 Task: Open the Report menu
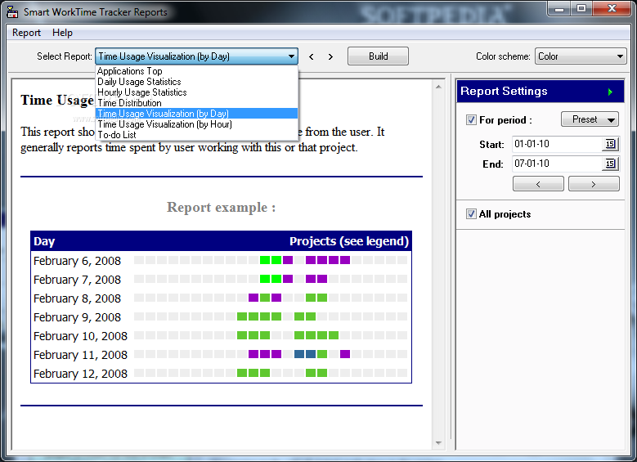click(x=26, y=33)
